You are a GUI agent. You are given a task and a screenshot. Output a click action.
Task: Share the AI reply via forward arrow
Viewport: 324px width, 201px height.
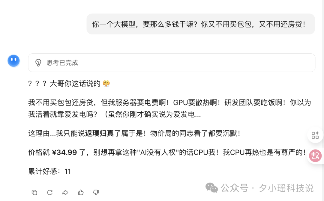(x=65, y=193)
